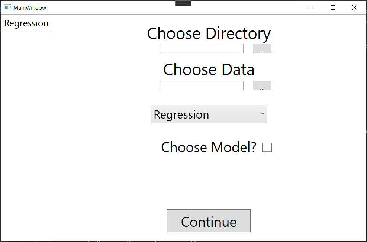Click the Choose Model? label text

click(209, 148)
